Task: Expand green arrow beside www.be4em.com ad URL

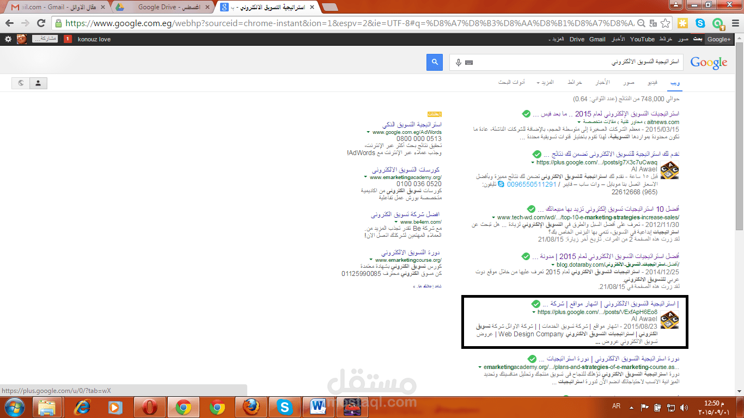Action: click(x=397, y=222)
